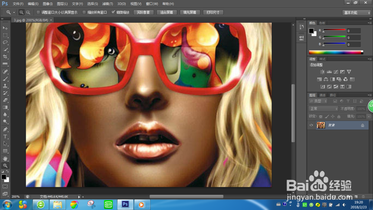Open the 图像(I) menu

[48, 4]
